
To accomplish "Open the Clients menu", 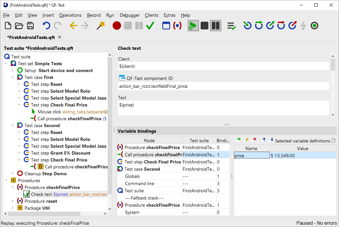I will [152, 15].
